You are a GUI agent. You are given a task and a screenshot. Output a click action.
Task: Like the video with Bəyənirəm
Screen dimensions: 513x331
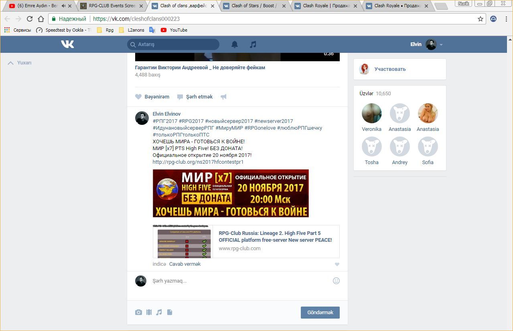152,97
